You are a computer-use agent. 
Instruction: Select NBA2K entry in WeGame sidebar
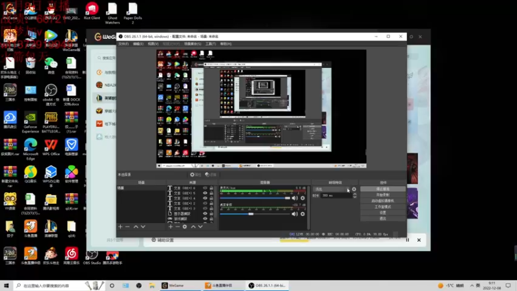click(x=107, y=85)
